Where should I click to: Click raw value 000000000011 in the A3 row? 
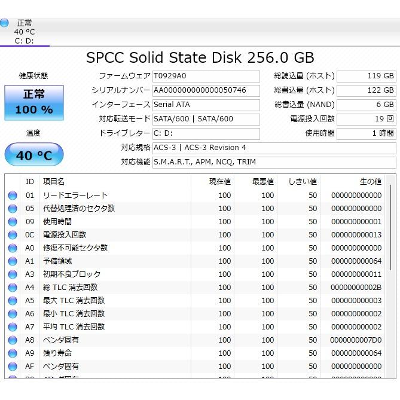click(356, 274)
